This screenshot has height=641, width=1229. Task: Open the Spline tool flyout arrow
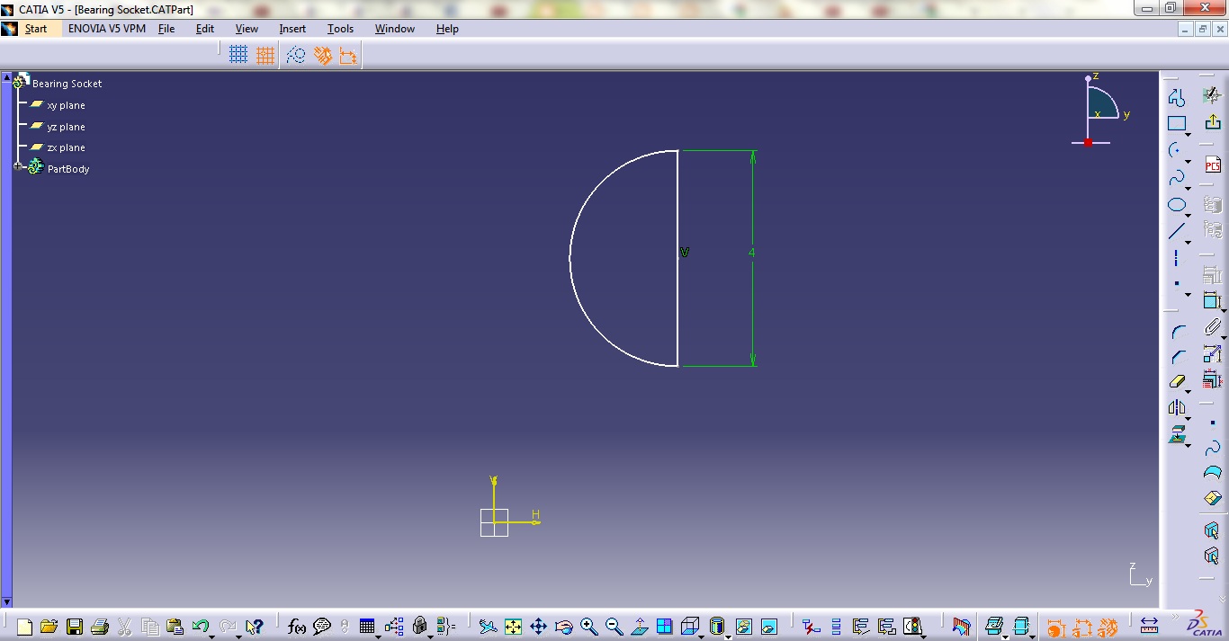coord(1187,189)
